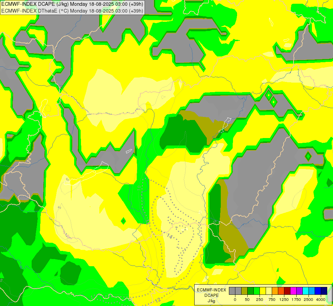Pick the light blue legend swatch

click(312, 291)
